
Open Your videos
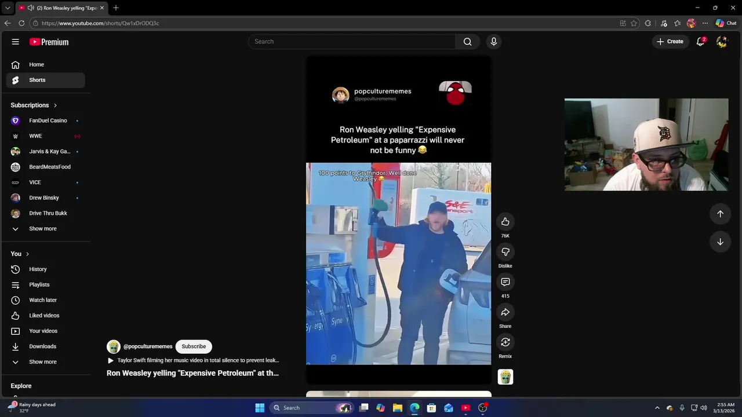(45, 331)
